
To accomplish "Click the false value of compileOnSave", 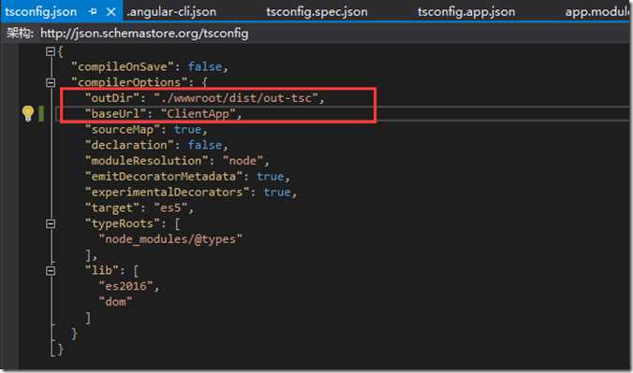I will (x=205, y=67).
